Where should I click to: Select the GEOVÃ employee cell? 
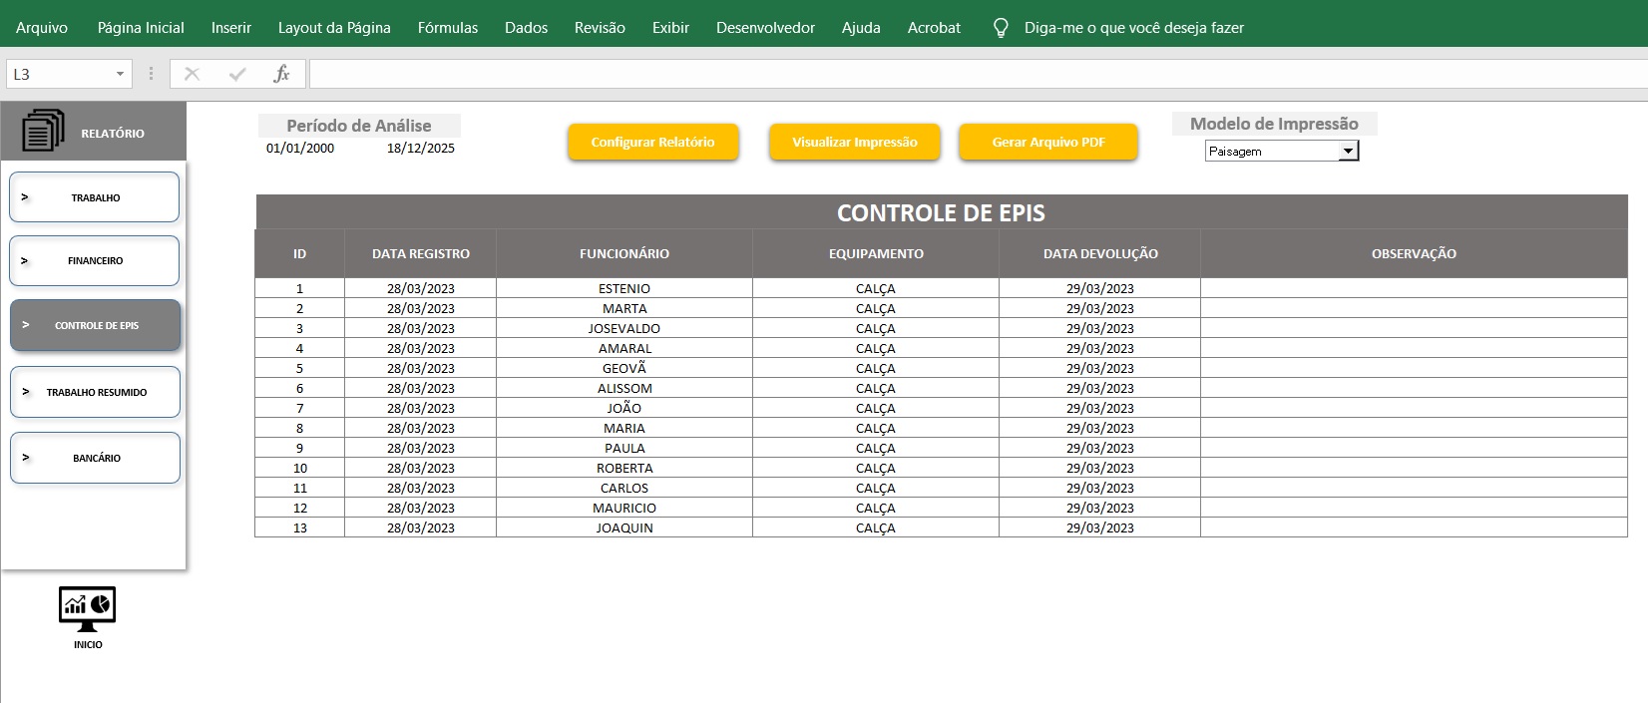[624, 368]
